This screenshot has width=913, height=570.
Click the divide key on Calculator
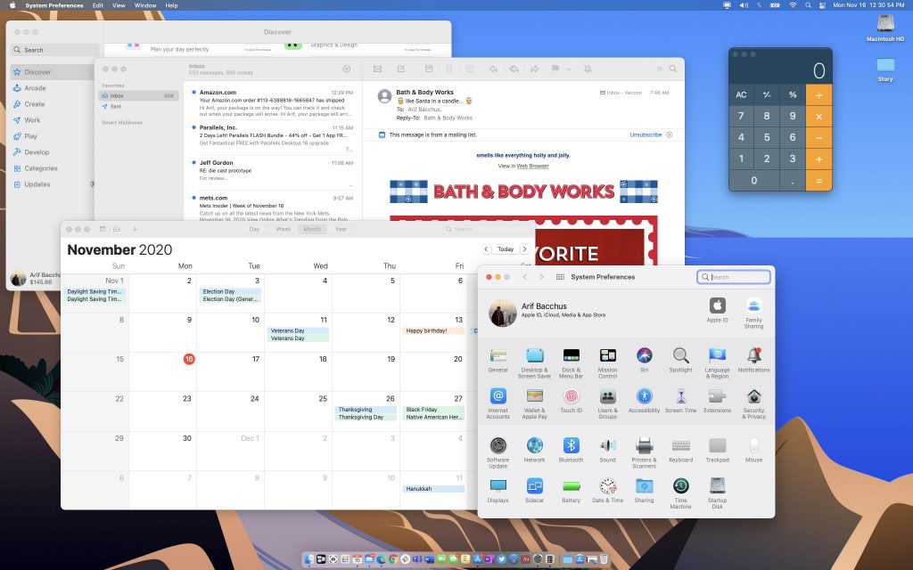[x=818, y=94]
